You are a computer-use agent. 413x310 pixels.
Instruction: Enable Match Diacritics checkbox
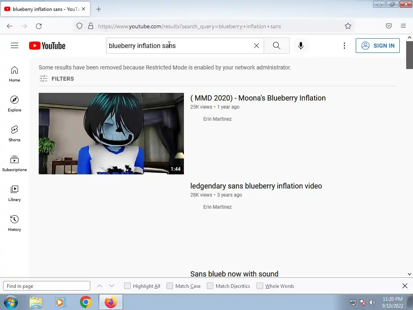pyautogui.click(x=210, y=286)
